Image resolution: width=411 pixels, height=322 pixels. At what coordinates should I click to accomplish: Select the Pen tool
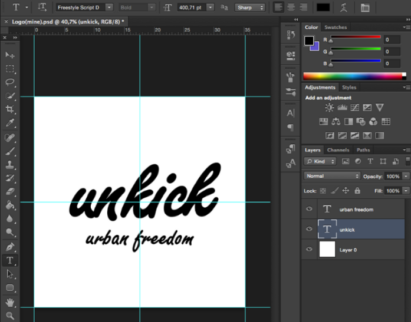10,247
